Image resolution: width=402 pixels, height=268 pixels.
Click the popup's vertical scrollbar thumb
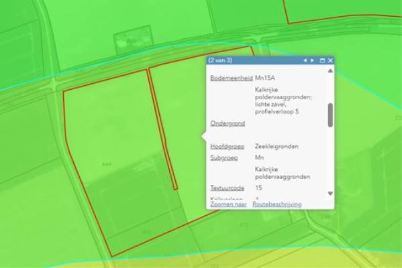point(330,115)
